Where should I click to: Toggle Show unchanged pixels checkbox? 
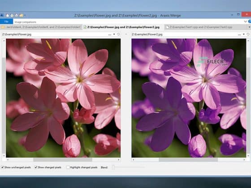[x=2, y=167]
